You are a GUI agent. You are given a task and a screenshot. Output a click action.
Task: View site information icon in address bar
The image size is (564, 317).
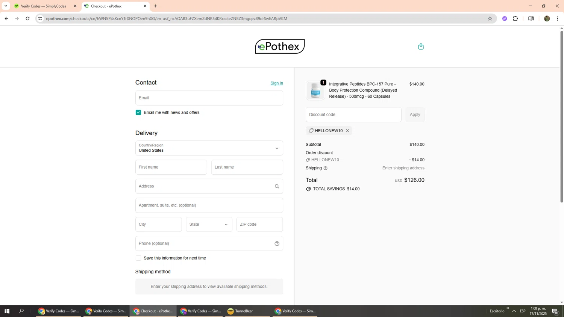click(x=40, y=18)
